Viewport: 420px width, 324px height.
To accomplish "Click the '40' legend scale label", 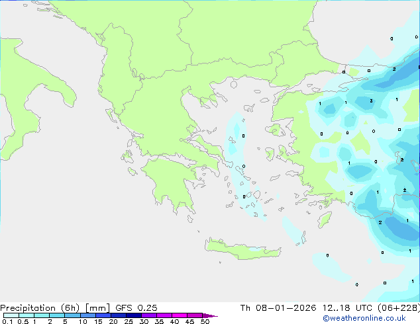I will [x=174, y=321].
